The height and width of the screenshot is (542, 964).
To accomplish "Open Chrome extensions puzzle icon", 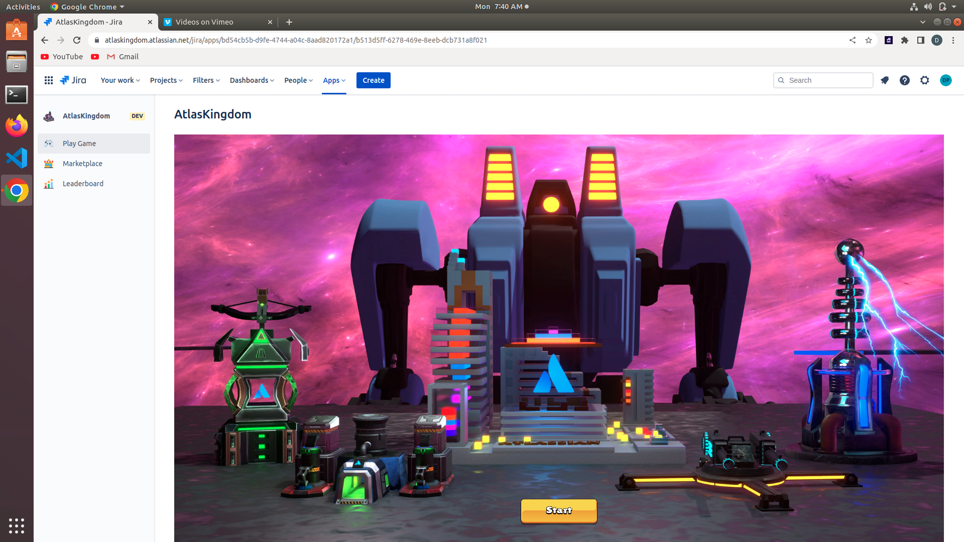I will click(905, 40).
